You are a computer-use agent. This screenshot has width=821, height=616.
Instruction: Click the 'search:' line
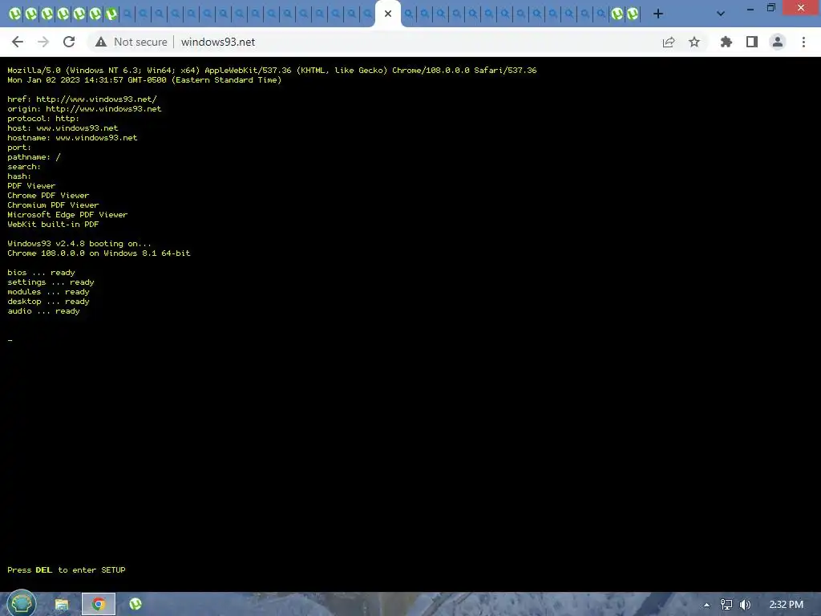point(24,167)
